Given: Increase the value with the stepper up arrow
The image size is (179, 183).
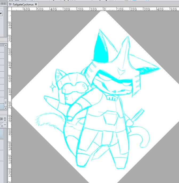Looking at the screenshot, I should (5, 118).
